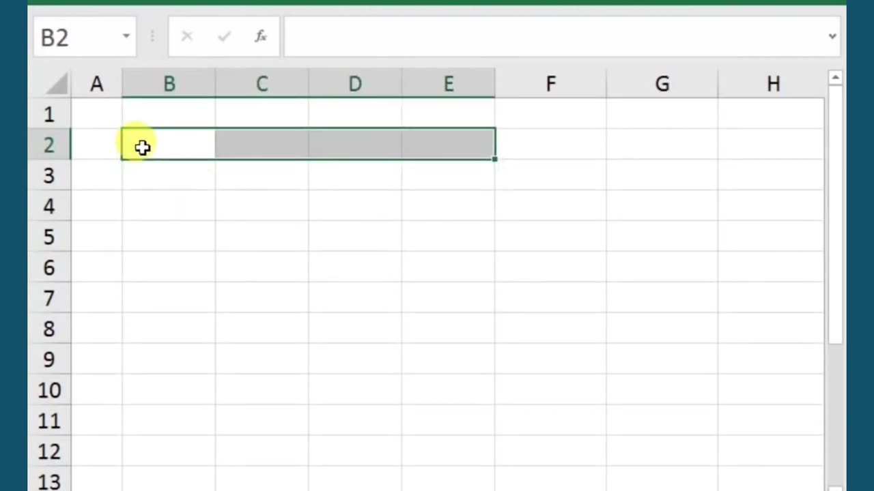Click the vertical scrollbar thumb

click(835, 215)
